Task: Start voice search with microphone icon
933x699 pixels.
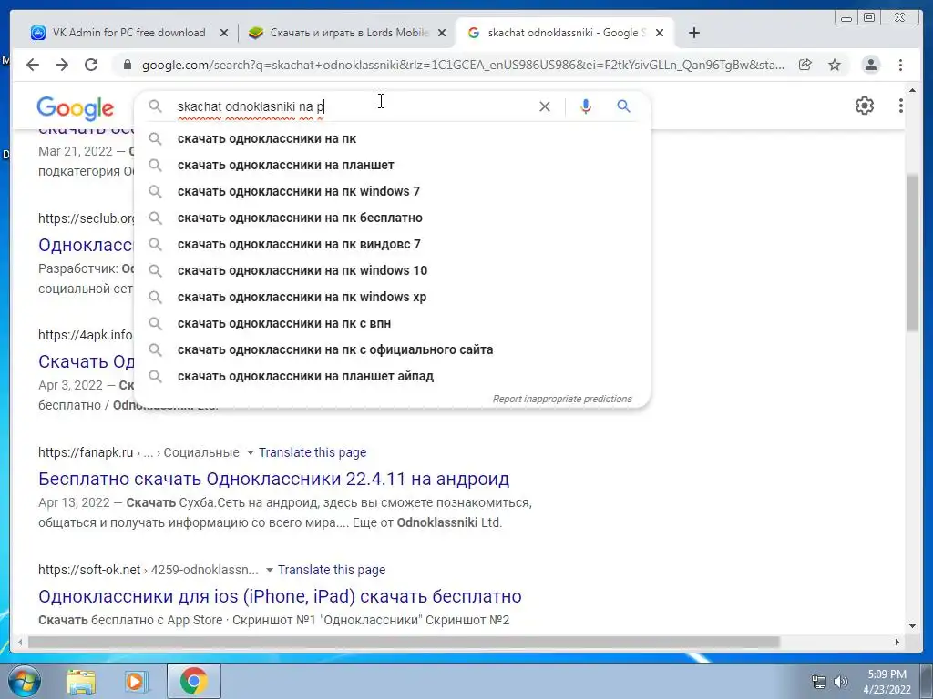Action: click(586, 106)
